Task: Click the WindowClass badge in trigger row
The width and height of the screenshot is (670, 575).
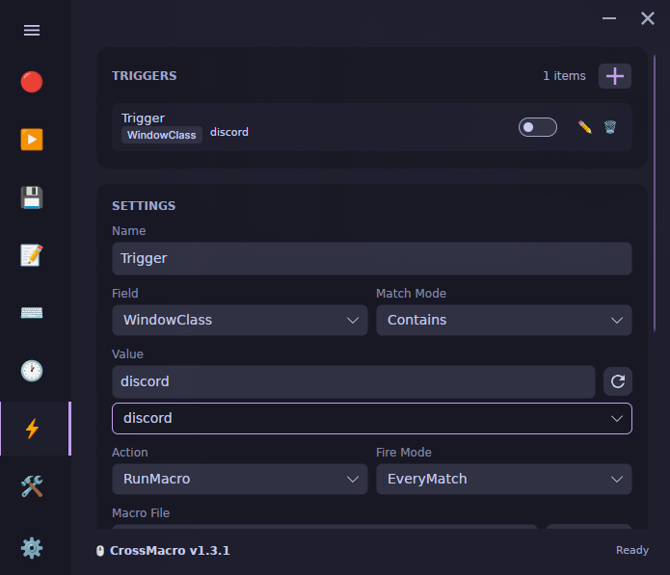Action: pyautogui.click(x=162, y=135)
